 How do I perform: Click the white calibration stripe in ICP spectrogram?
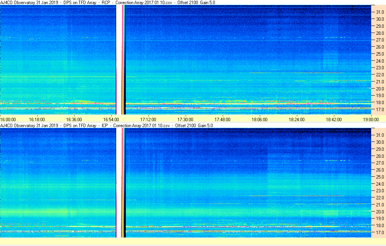coord(119,183)
